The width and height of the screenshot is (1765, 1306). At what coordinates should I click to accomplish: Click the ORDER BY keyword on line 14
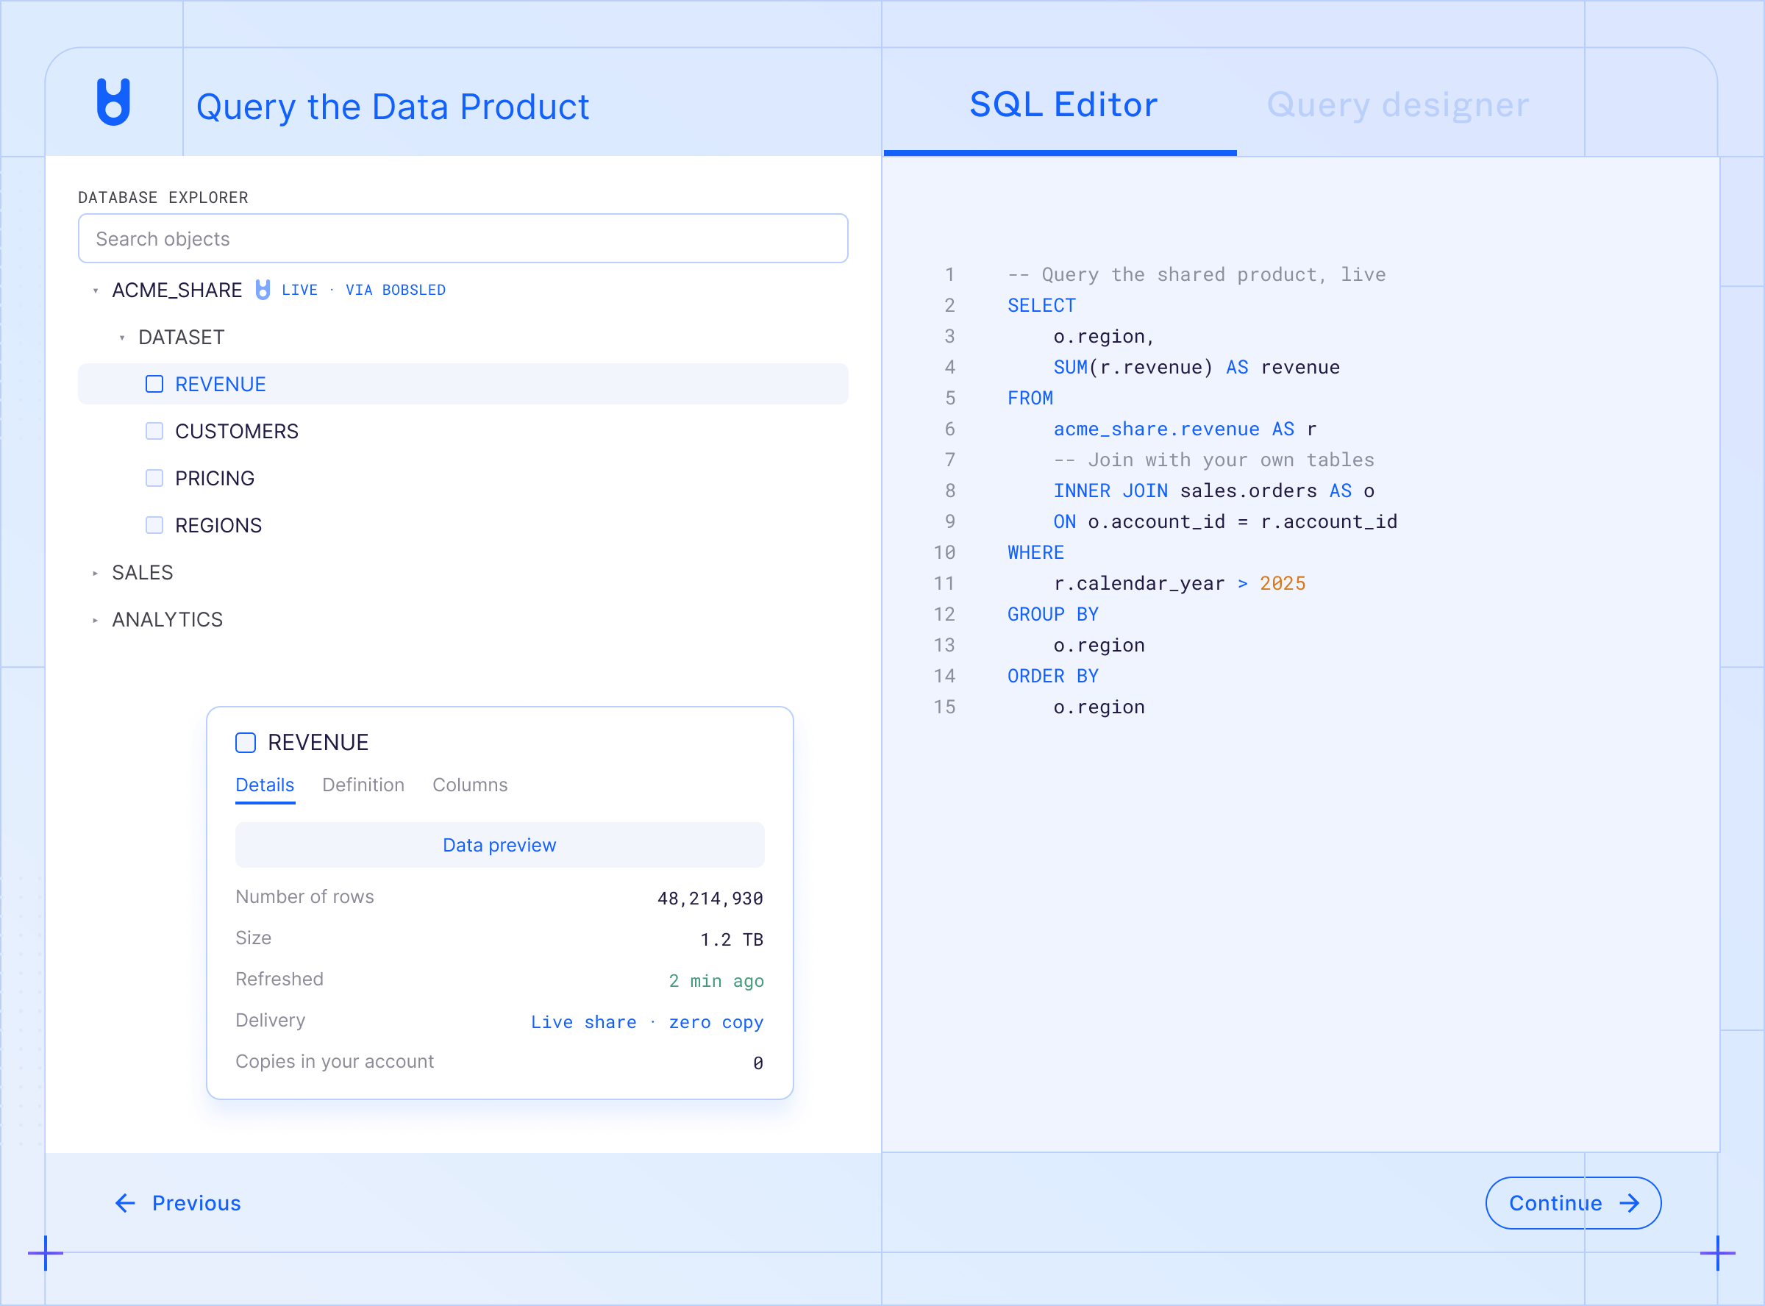click(x=1052, y=676)
